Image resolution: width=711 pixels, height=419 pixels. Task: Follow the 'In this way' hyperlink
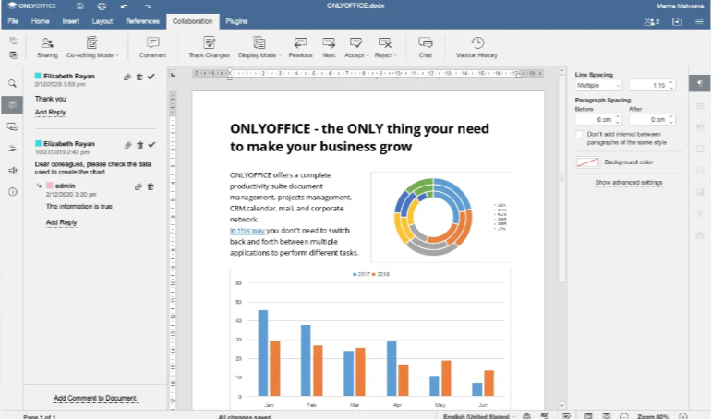pos(247,231)
